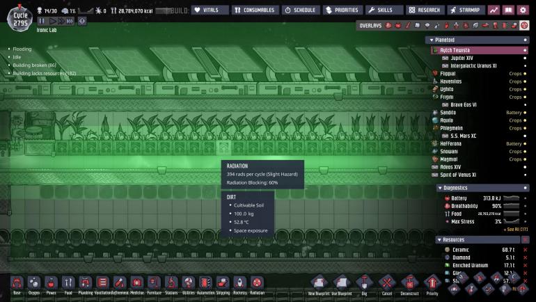Collapse the Planetoid panel

pyautogui.click(x=432, y=40)
